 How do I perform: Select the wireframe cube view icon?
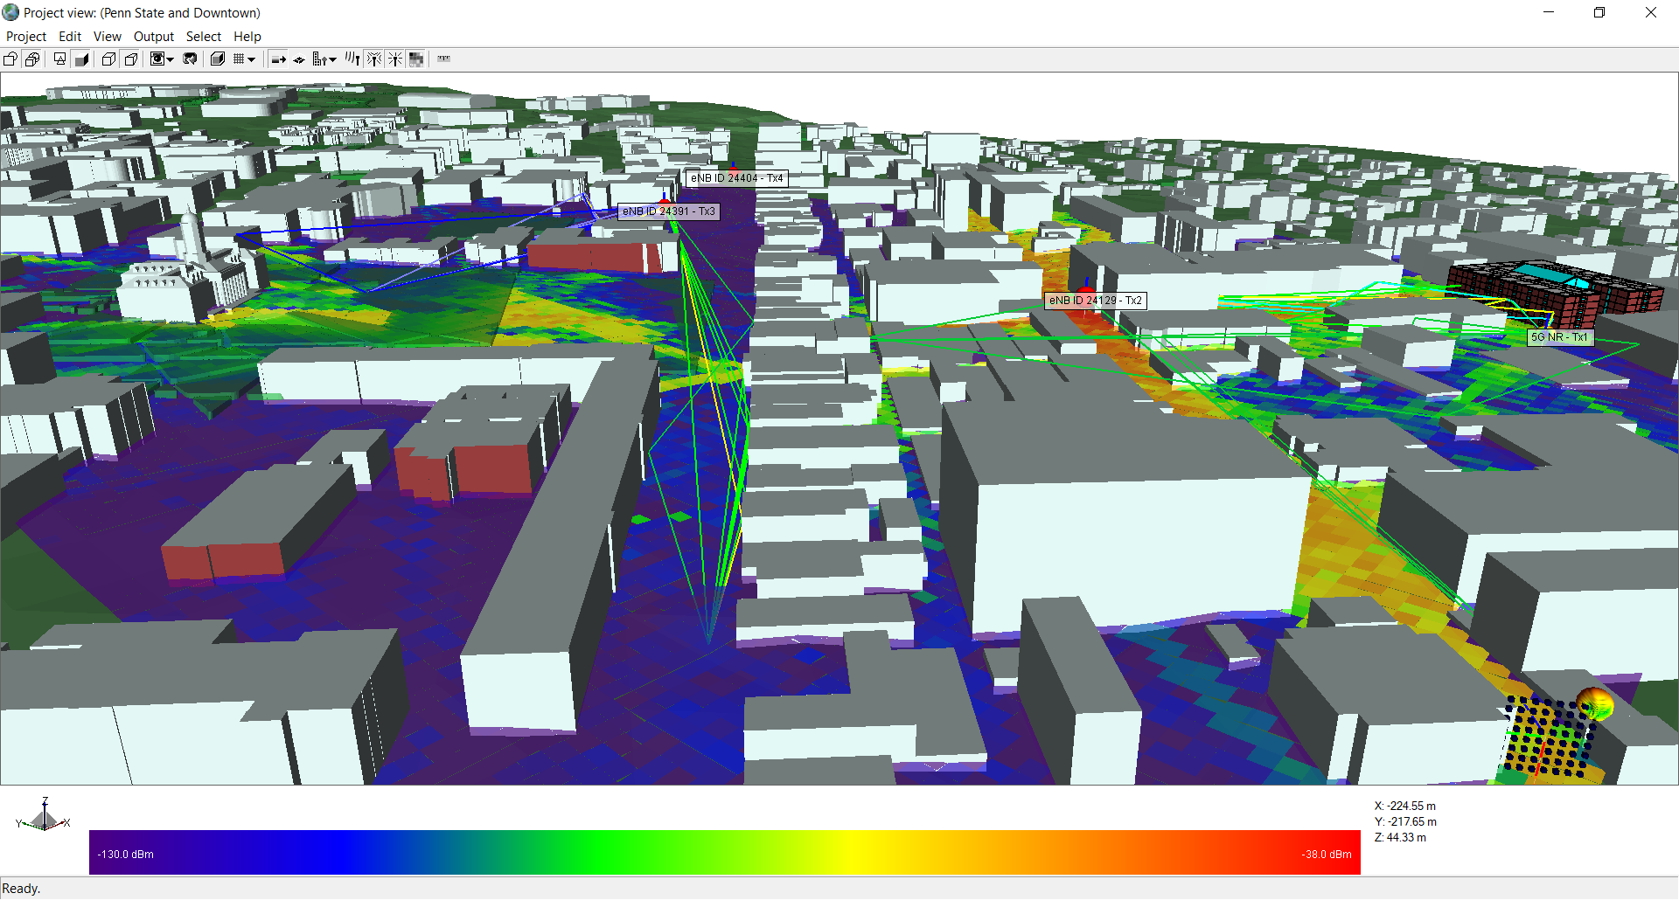point(108,59)
